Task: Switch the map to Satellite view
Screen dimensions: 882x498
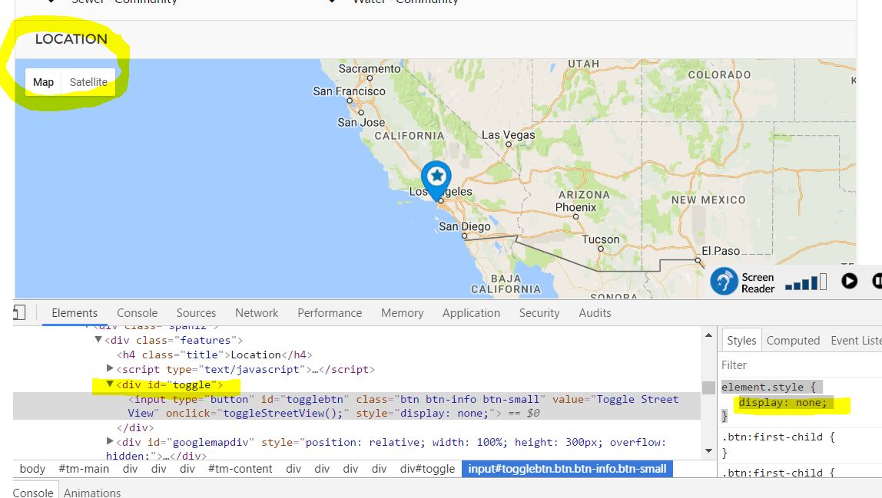Action: point(88,82)
